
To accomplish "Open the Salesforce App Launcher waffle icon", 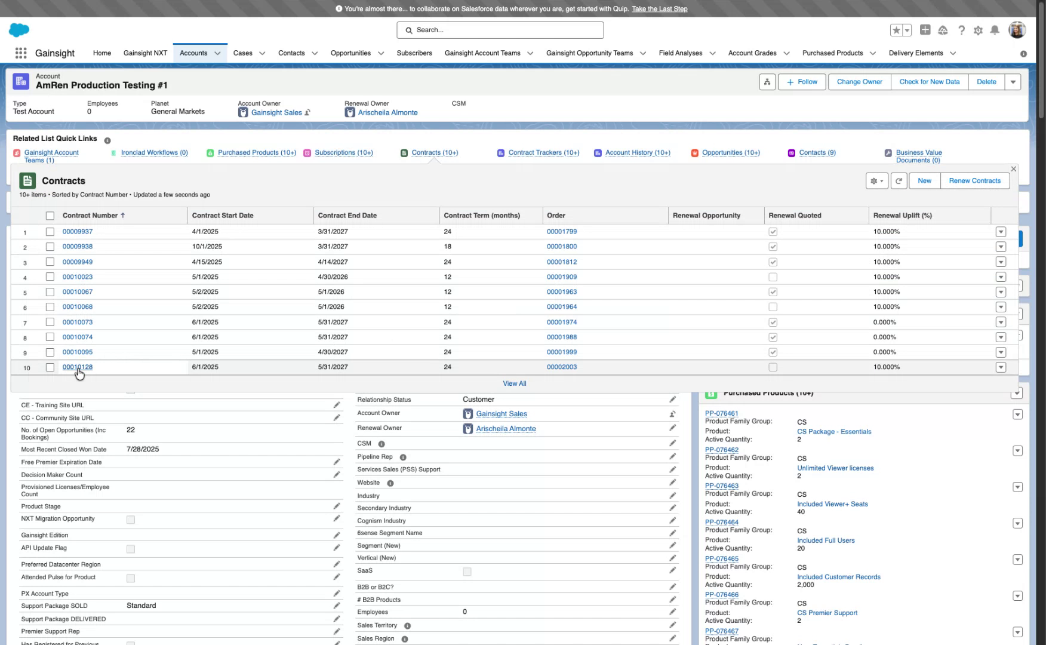I will coord(20,53).
